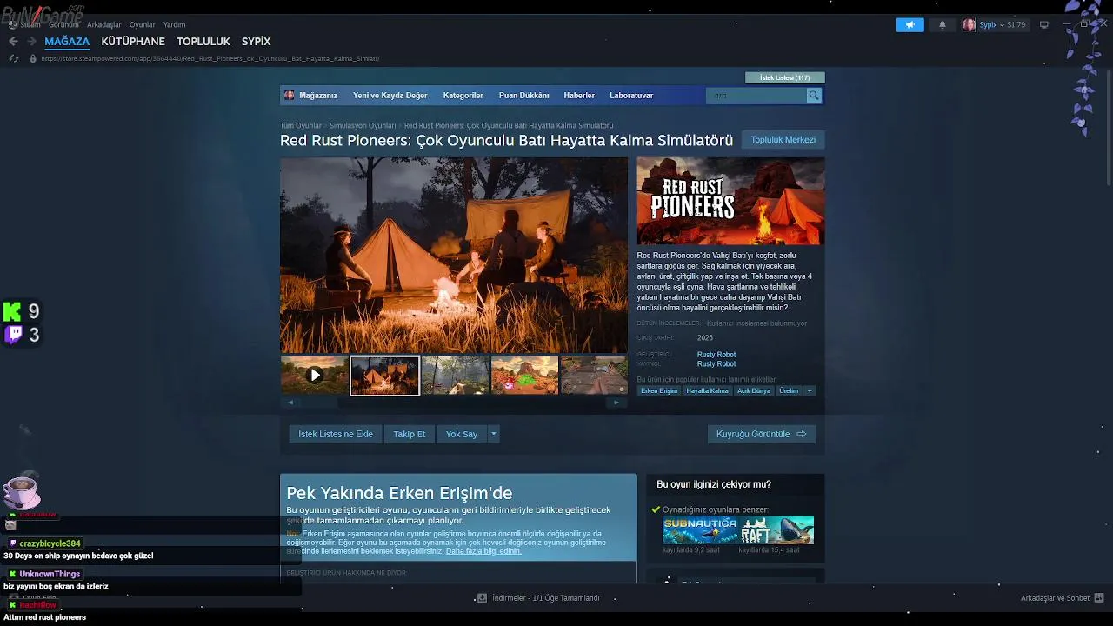Image resolution: width=1113 pixels, height=626 pixels.
Task: Open the Görünüm menu
Action: point(63,24)
